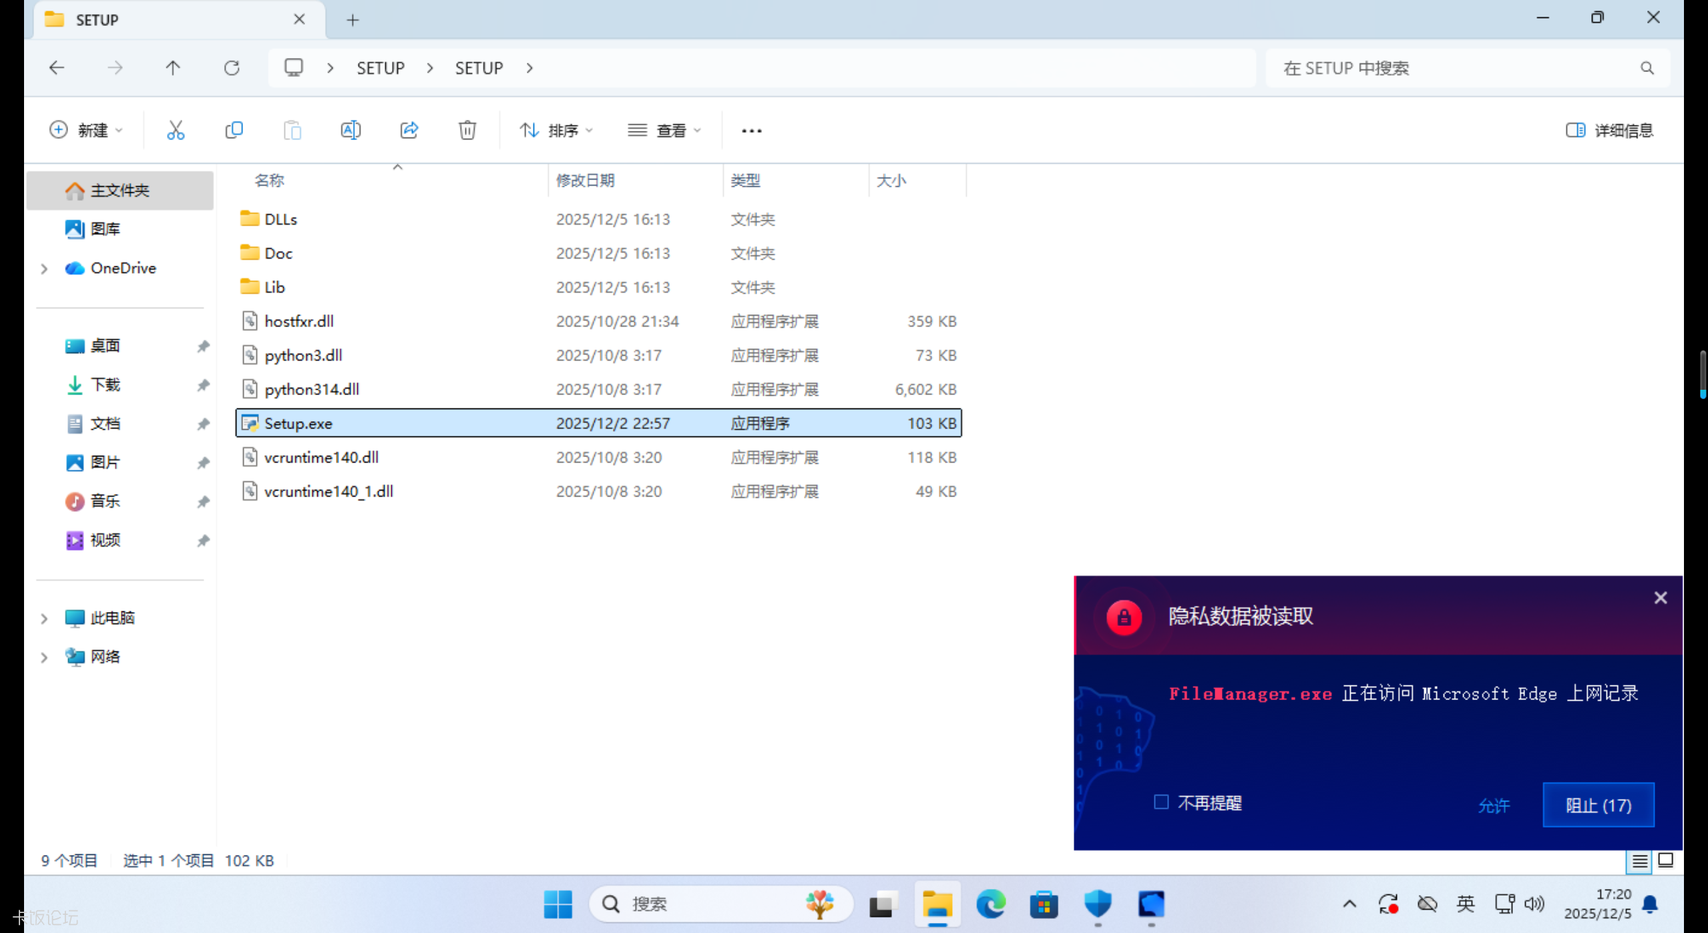Click the Delete trash icon
Image resolution: width=1708 pixels, height=933 pixels.
(467, 130)
